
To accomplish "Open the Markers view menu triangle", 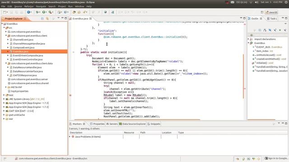I will [279, 123].
